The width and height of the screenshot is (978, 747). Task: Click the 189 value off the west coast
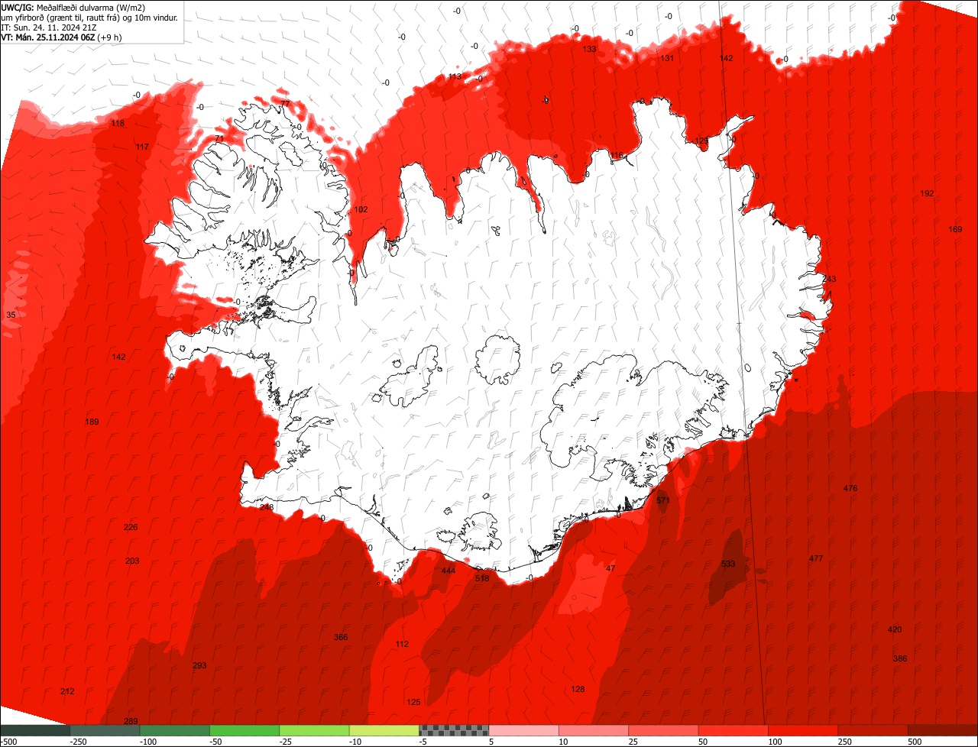(x=92, y=422)
